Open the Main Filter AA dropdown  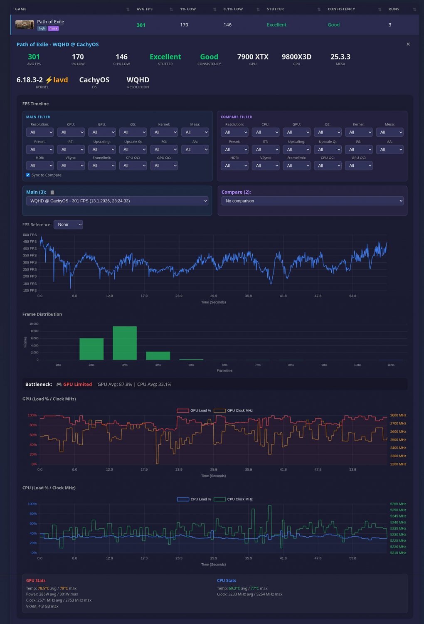pos(195,149)
